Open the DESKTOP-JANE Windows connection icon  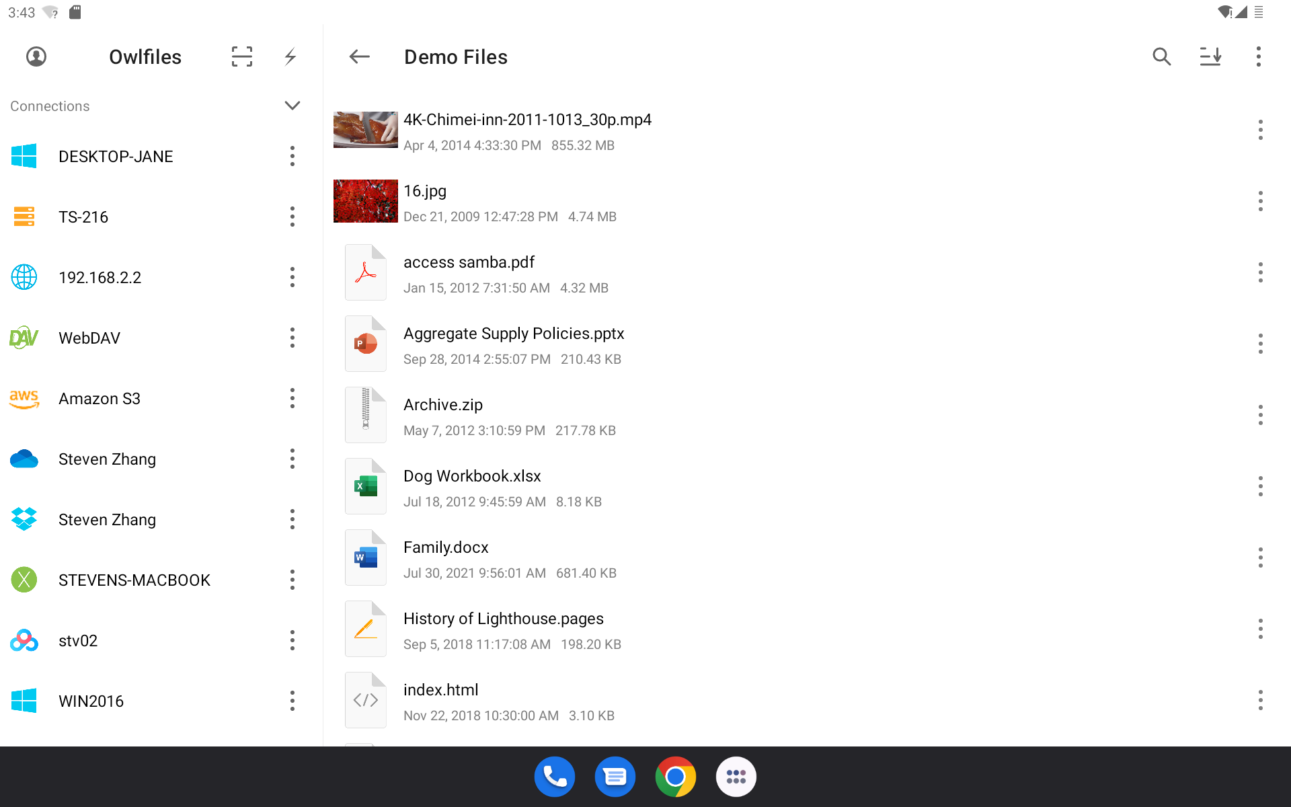coord(24,156)
